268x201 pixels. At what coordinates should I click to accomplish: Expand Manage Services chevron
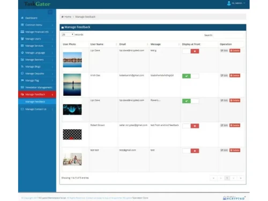point(53,46)
